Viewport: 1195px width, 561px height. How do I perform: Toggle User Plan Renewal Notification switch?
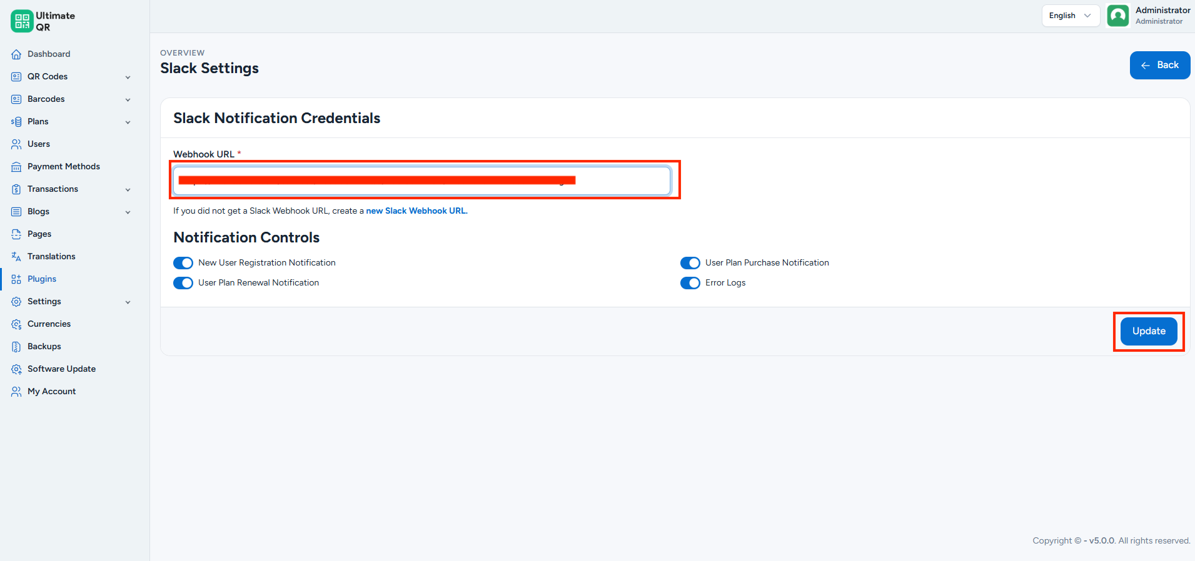[x=183, y=283]
